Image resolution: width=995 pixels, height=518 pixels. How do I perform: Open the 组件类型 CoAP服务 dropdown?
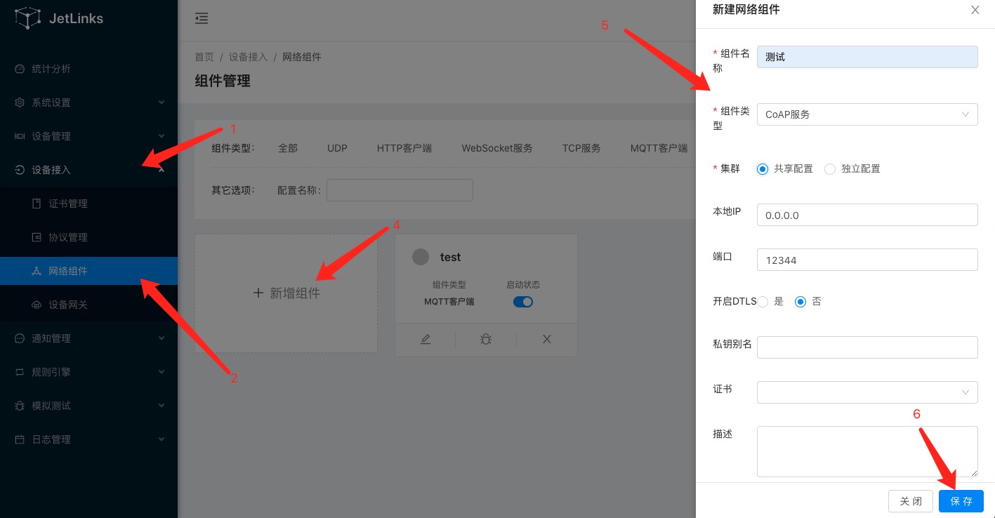tap(867, 114)
